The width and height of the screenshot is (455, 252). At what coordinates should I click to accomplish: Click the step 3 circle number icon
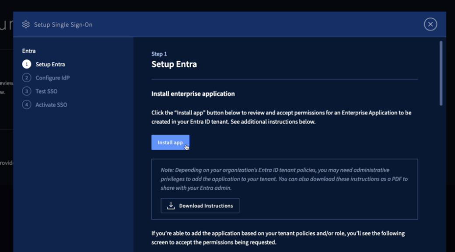27,91
